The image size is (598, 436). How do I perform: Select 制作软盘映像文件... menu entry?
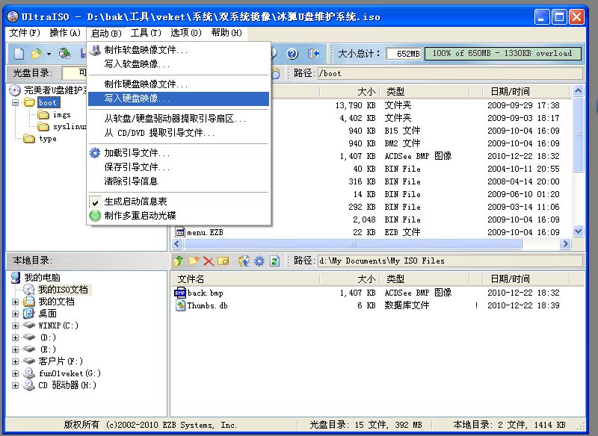tap(179, 50)
